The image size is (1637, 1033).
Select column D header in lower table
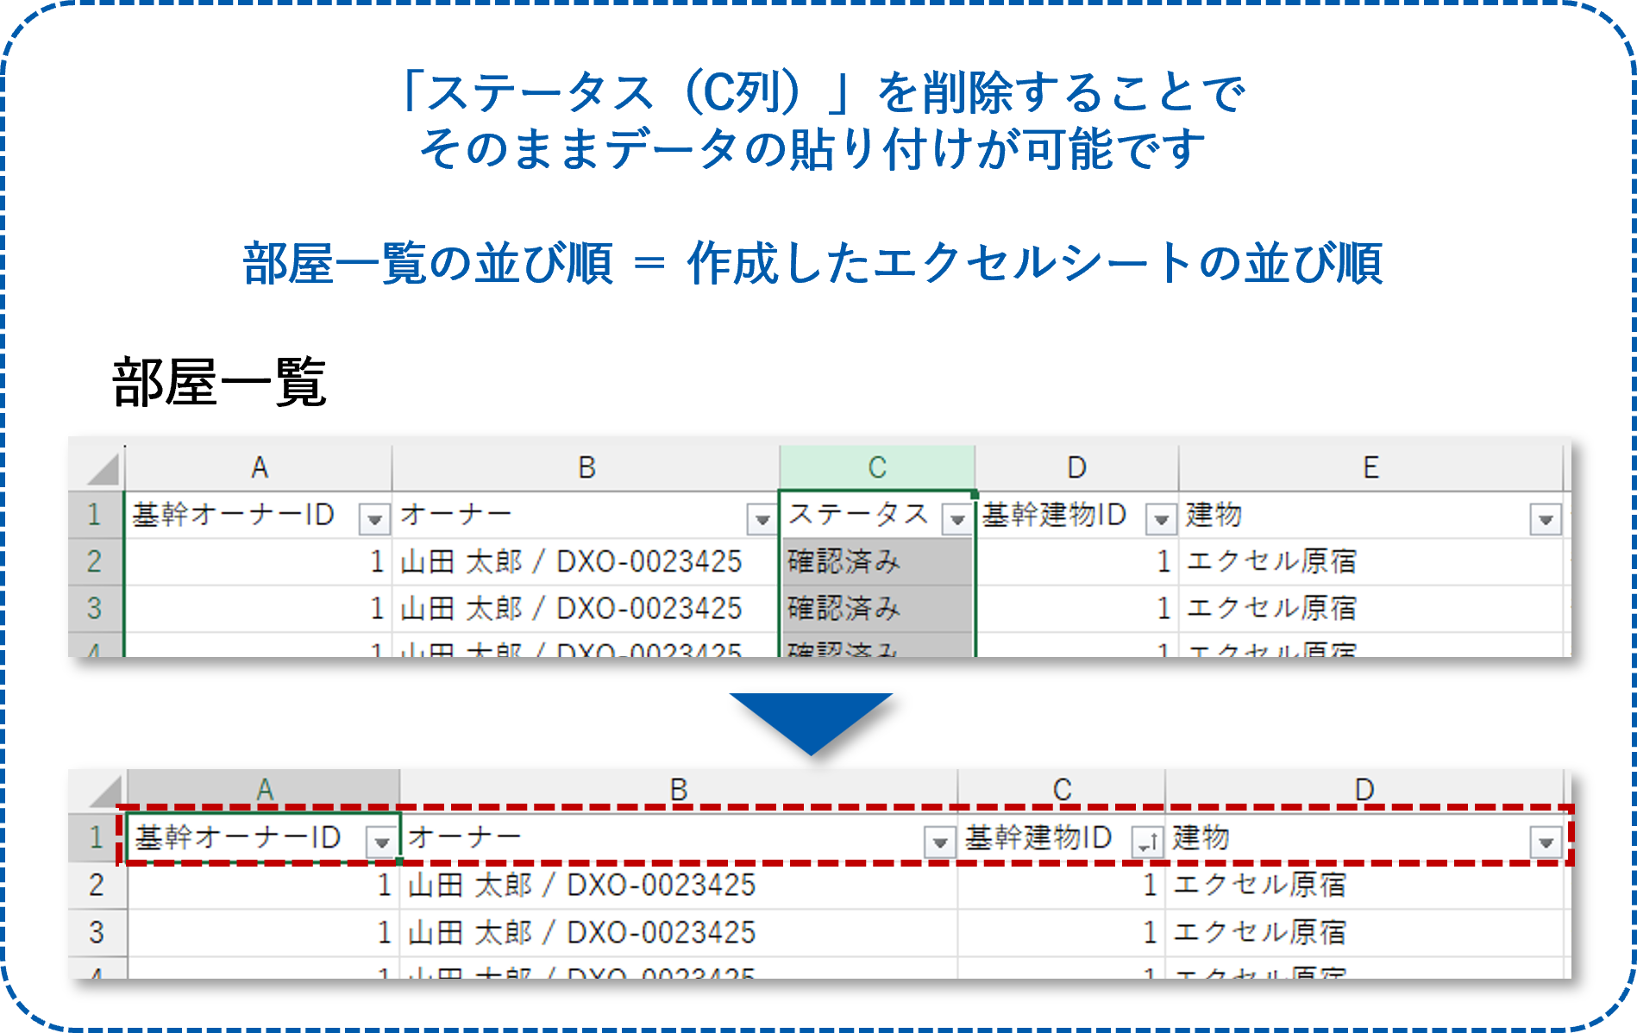[x=1363, y=786]
